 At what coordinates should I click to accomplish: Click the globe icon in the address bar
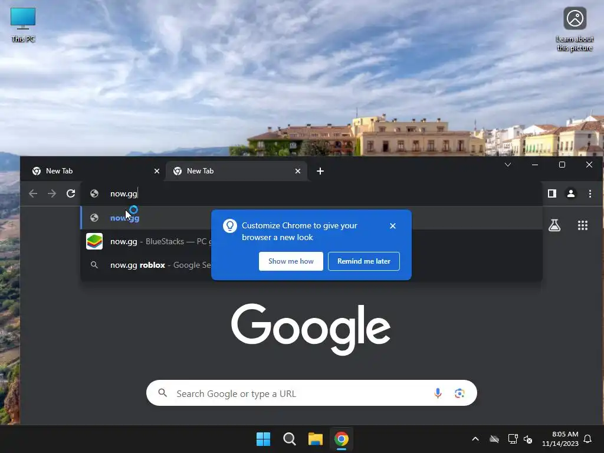[x=94, y=193]
